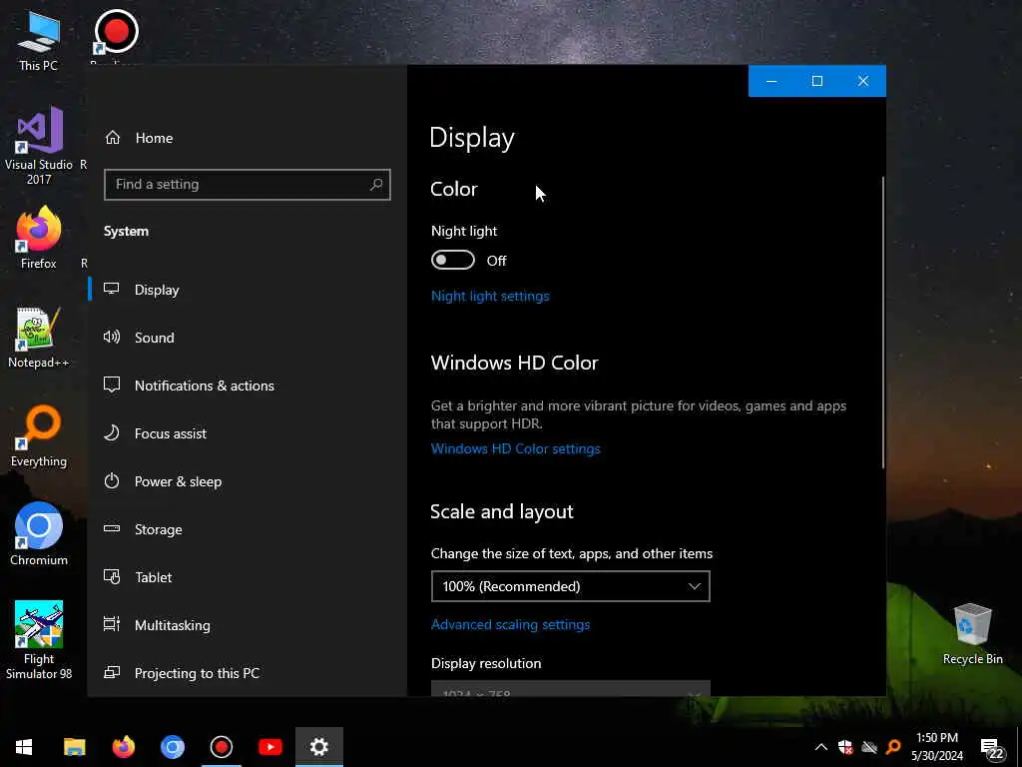Open the This PC desktop icon

click(x=39, y=40)
